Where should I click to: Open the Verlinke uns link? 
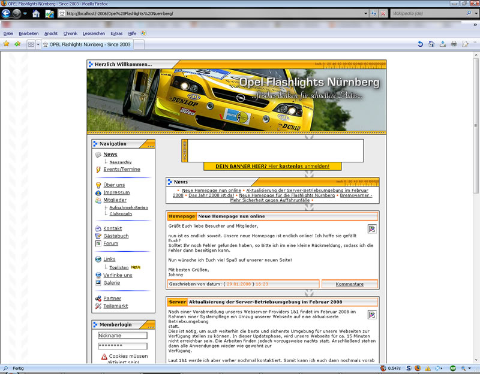tap(118, 275)
